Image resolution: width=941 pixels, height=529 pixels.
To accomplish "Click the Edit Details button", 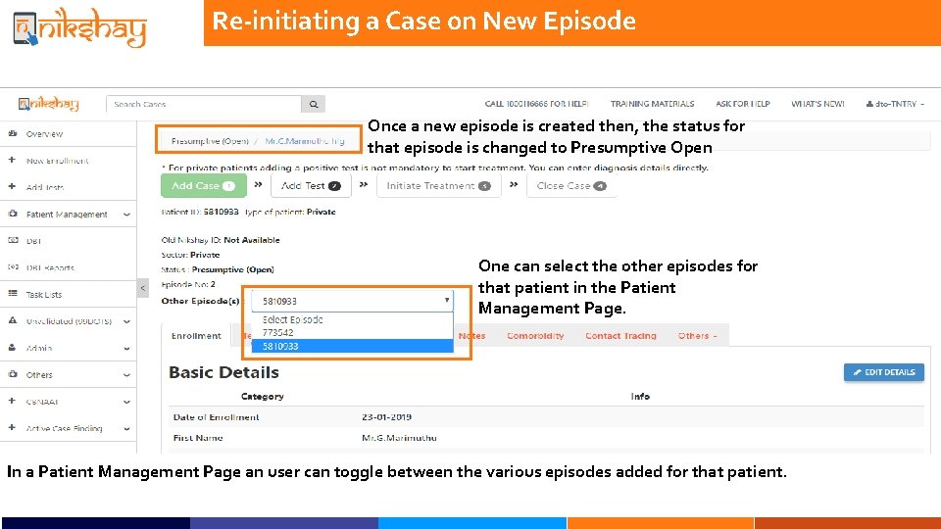I will click(884, 372).
